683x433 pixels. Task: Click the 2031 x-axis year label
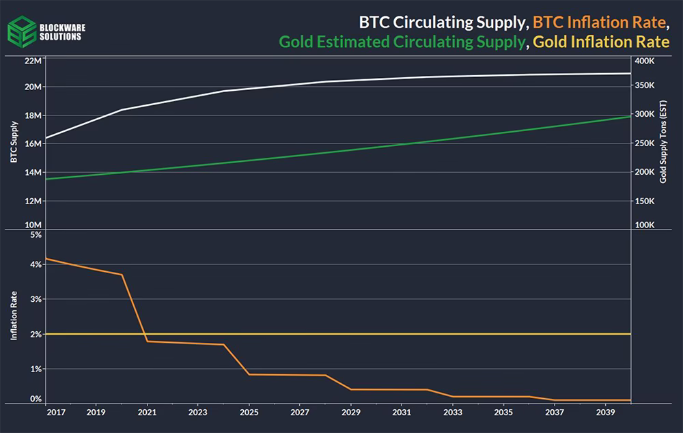click(401, 412)
